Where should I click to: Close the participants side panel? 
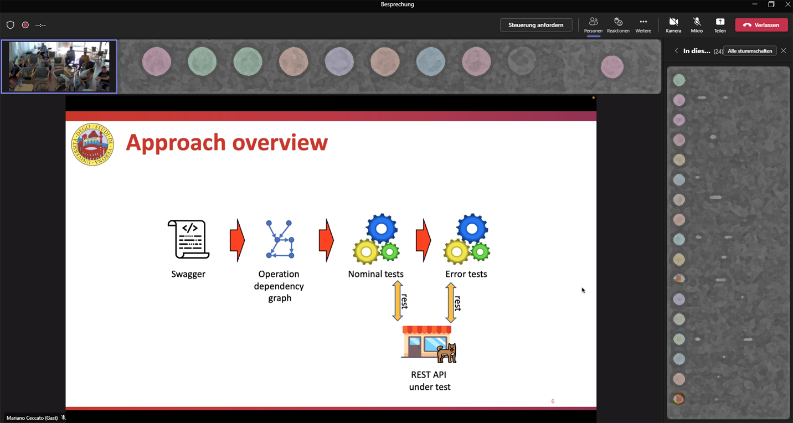click(783, 51)
